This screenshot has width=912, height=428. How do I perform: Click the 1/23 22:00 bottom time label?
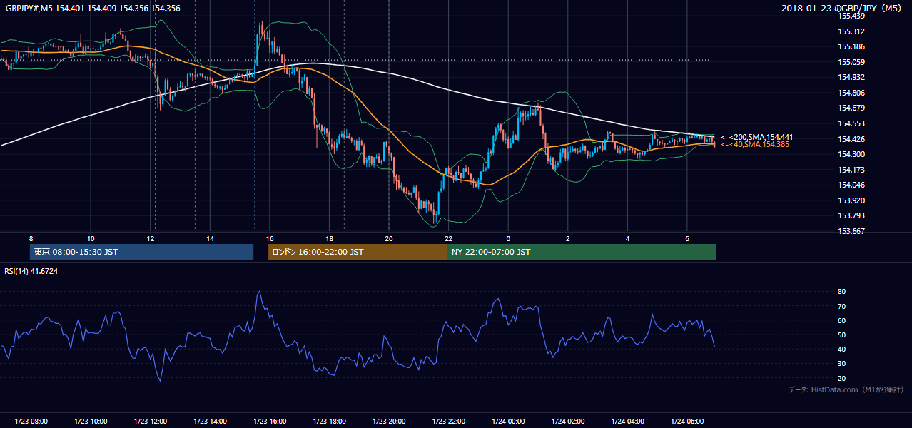[448, 422]
